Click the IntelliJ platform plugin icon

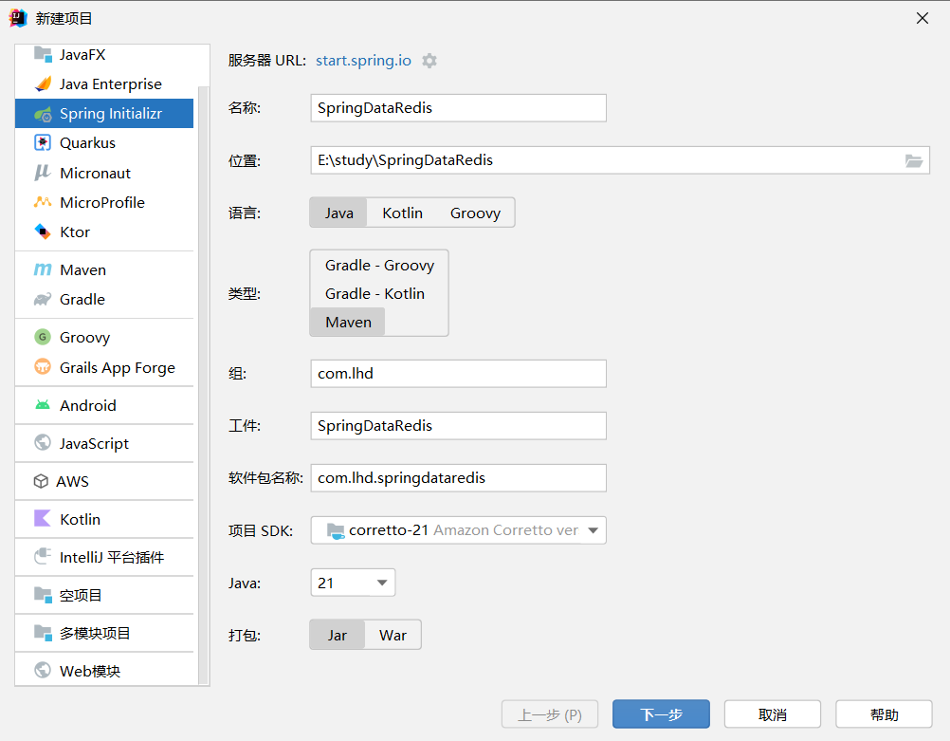point(43,556)
